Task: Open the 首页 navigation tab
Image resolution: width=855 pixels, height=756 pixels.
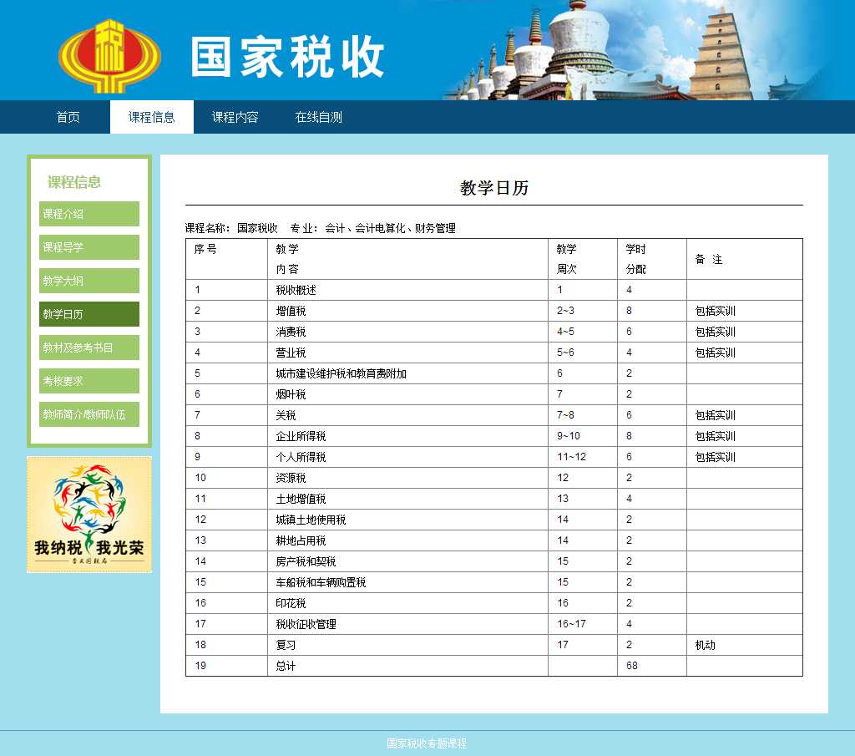Action: (68, 117)
